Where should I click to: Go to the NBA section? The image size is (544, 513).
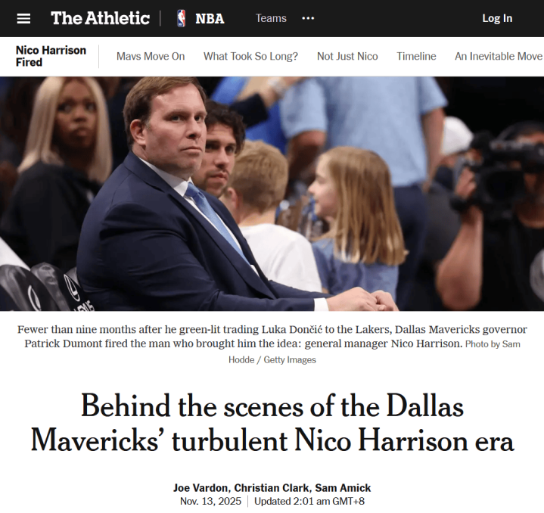210,18
